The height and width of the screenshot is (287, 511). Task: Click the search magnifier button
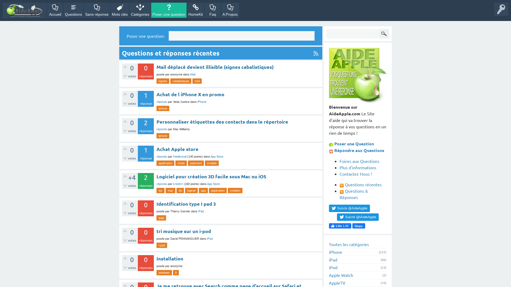(x=384, y=34)
